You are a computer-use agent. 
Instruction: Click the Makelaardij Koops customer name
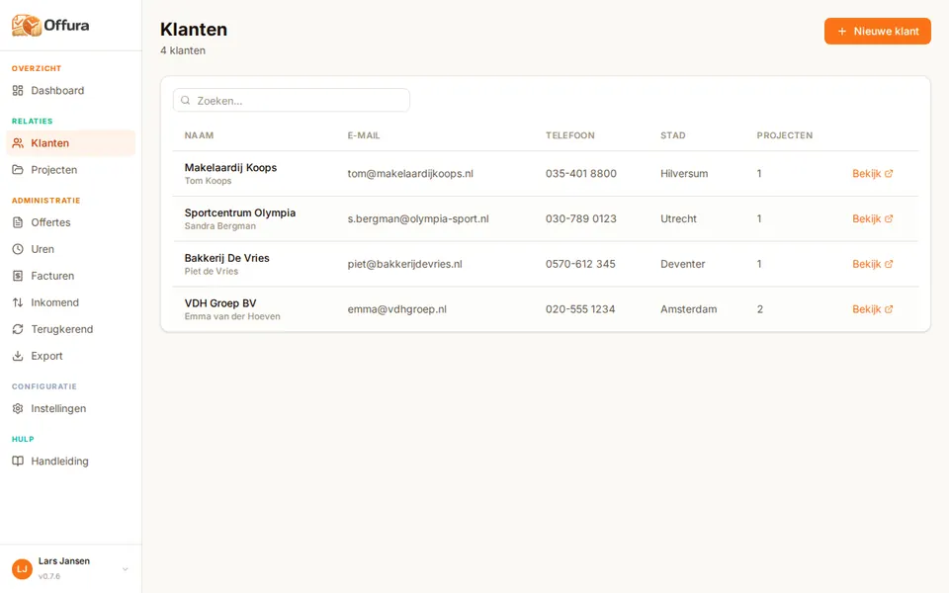pyautogui.click(x=230, y=168)
